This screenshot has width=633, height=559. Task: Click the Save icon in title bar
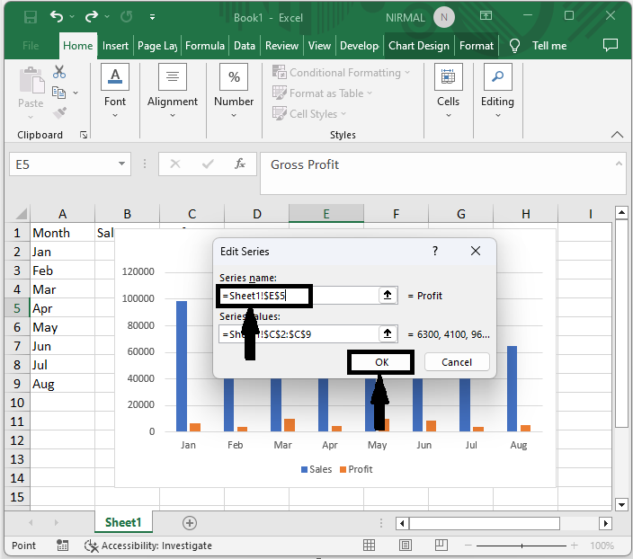tap(31, 17)
